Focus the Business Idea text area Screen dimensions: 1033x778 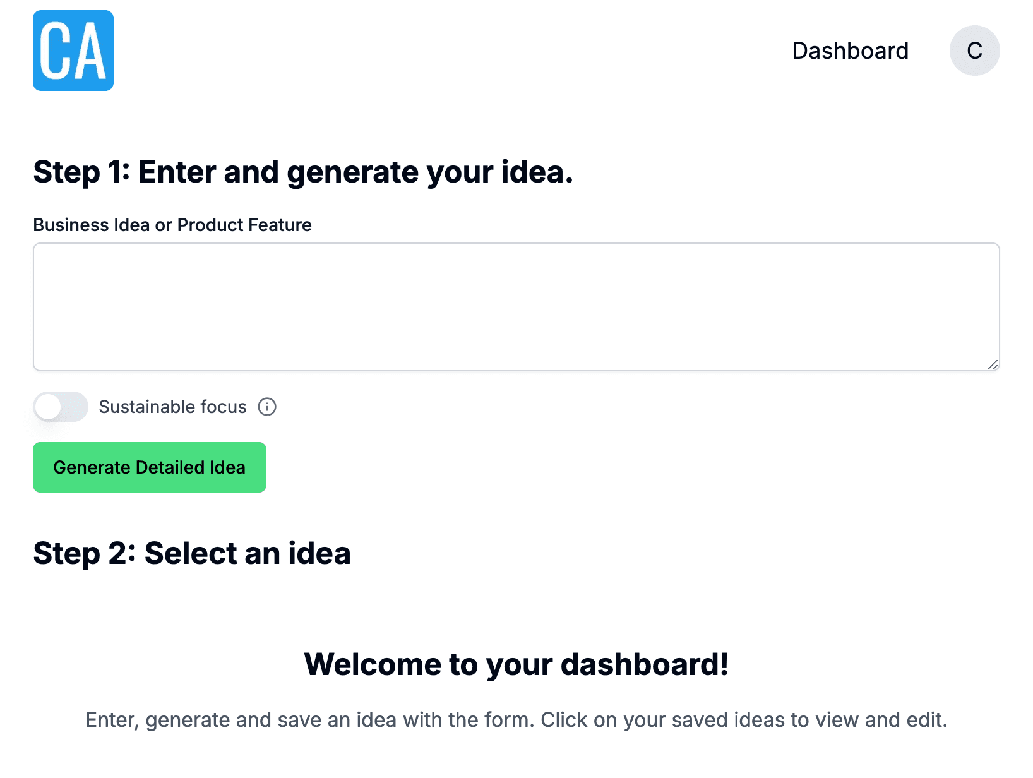click(x=516, y=307)
